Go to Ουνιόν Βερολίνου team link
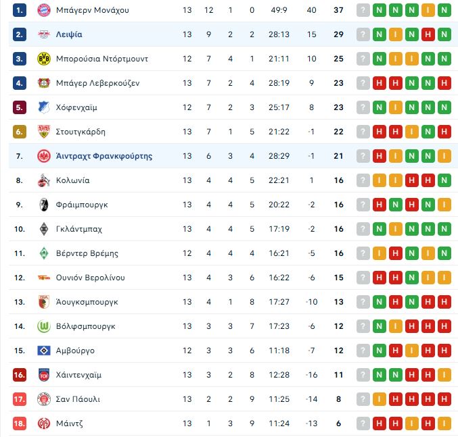The image size is (458, 437). tap(91, 278)
